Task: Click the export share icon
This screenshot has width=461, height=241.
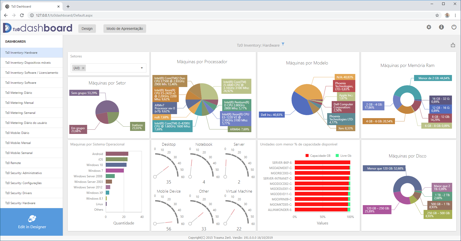Action: tap(453, 45)
